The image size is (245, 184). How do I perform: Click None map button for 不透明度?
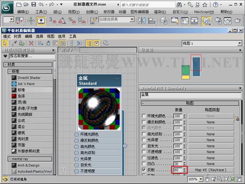point(211,152)
